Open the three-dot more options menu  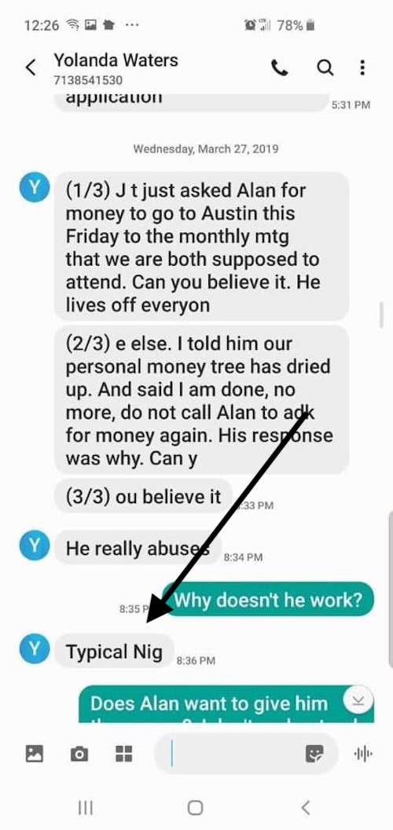362,68
